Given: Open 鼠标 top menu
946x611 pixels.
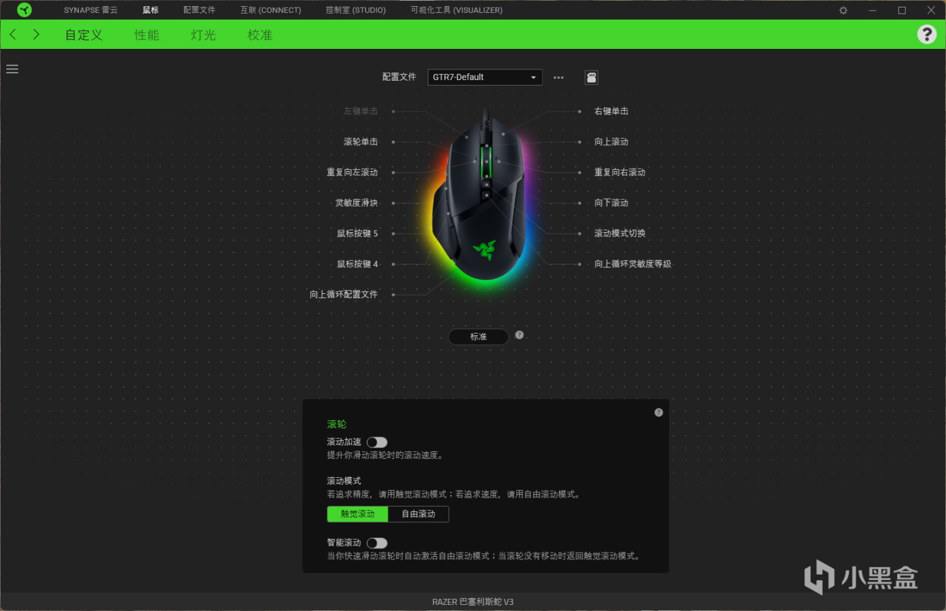Looking at the screenshot, I should tap(151, 10).
